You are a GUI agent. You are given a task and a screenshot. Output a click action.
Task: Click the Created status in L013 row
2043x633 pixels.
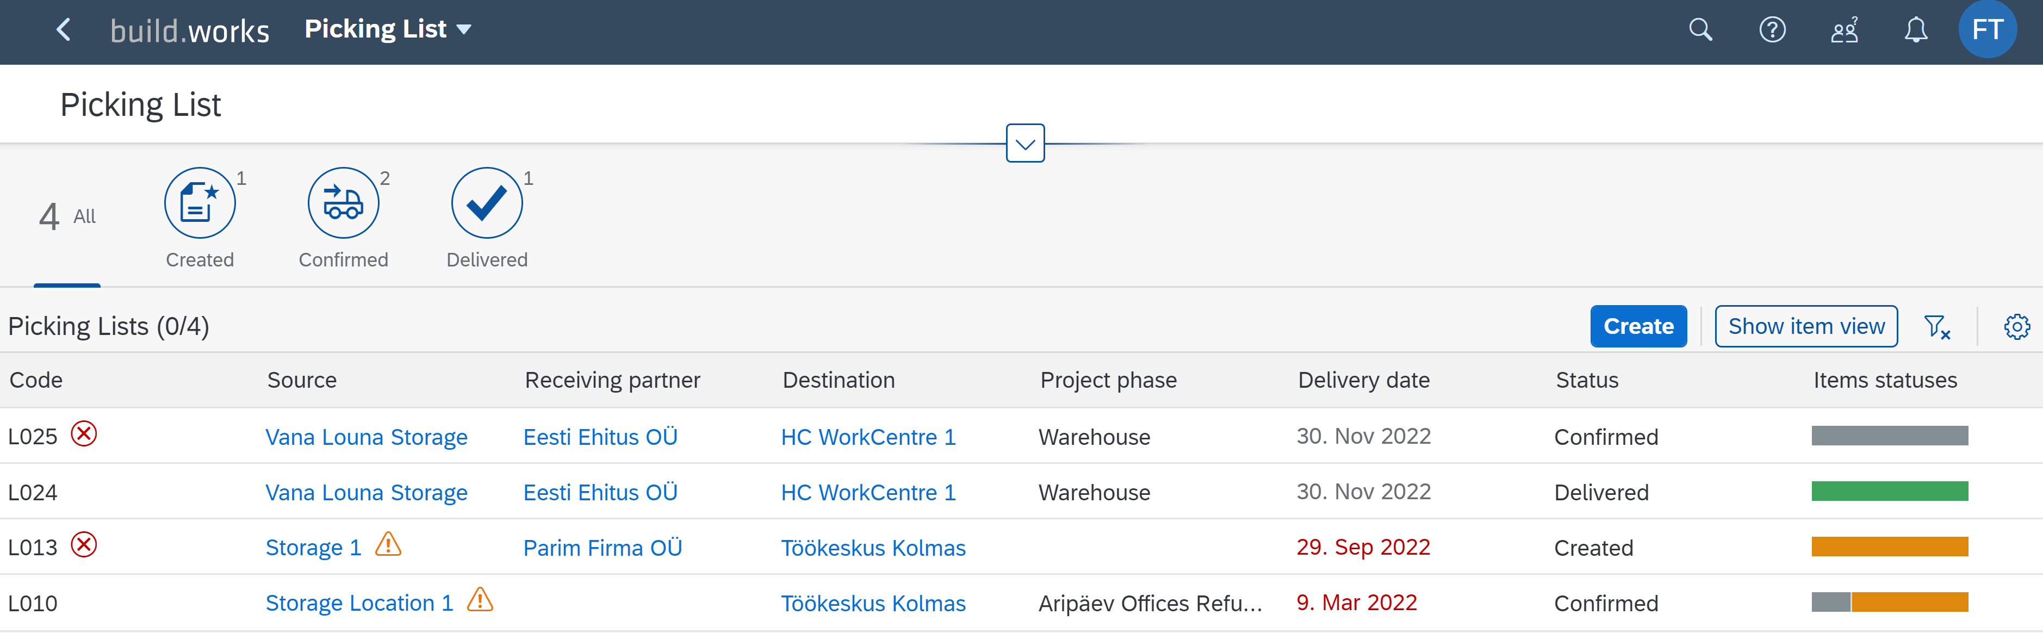pyautogui.click(x=1593, y=548)
